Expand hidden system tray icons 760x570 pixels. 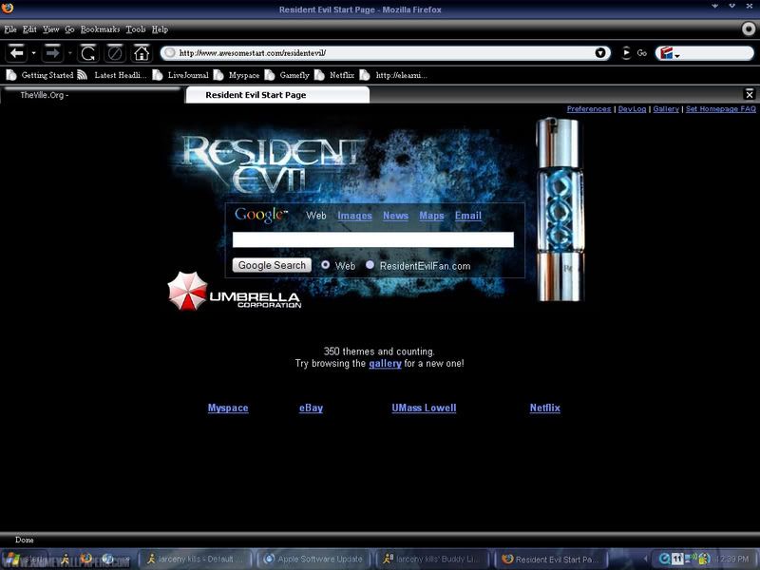646,559
